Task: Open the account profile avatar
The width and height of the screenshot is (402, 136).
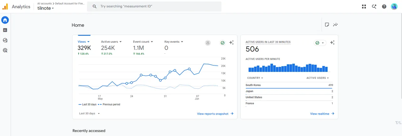Action: pyautogui.click(x=394, y=6)
